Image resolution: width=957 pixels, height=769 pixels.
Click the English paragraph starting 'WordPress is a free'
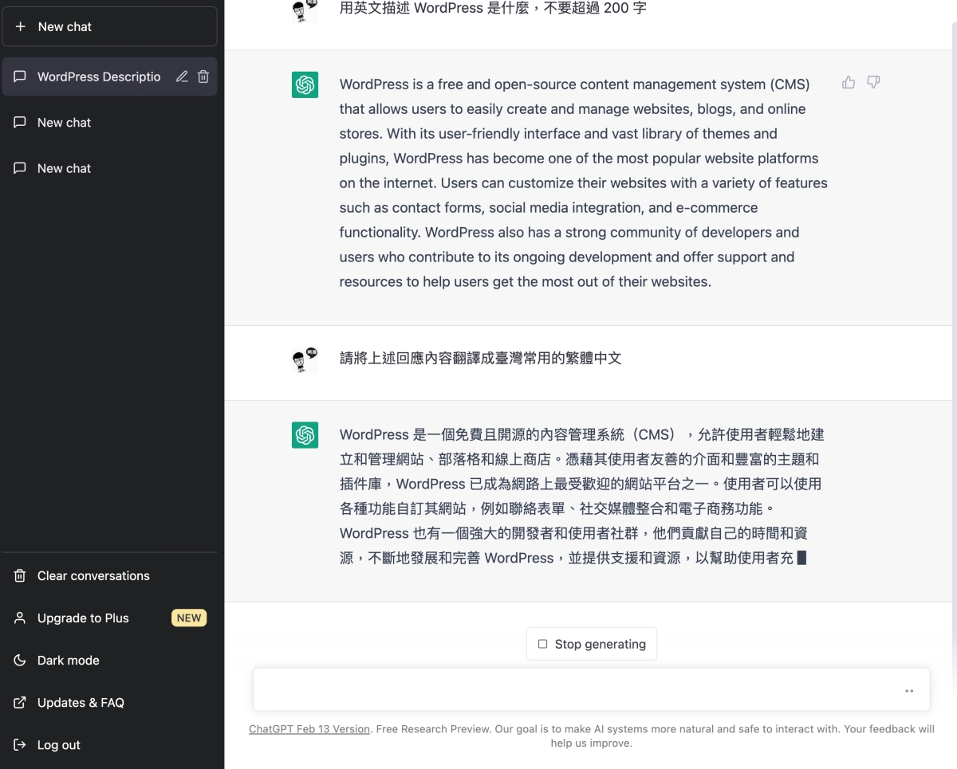[x=584, y=182]
